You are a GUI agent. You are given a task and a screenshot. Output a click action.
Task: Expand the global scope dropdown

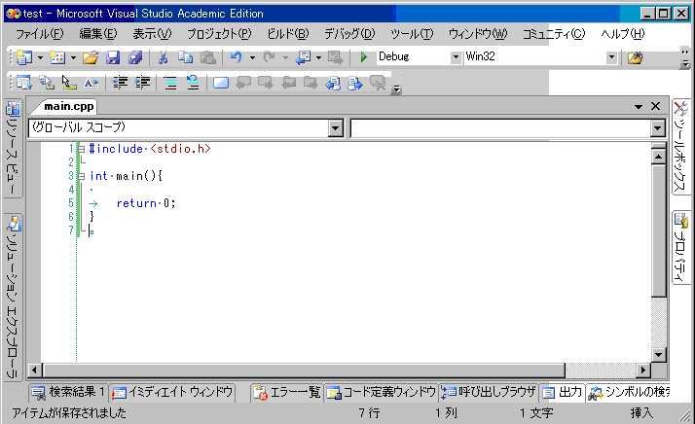[336, 127]
